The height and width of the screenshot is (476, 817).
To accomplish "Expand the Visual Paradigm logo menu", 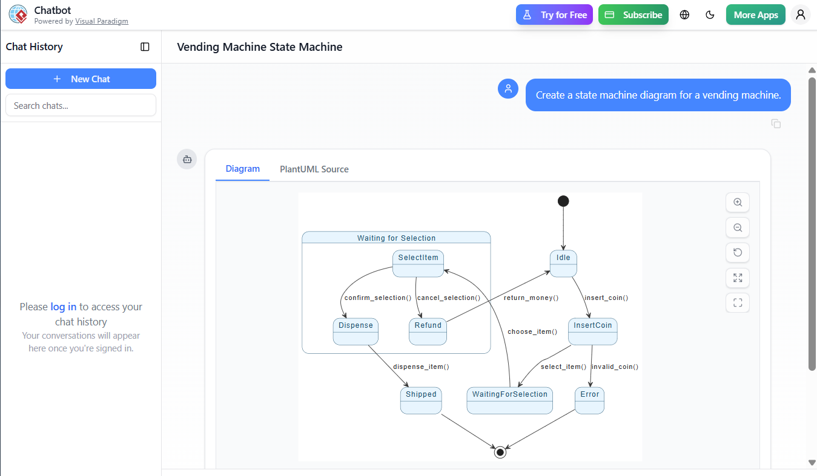I will pyautogui.click(x=18, y=14).
